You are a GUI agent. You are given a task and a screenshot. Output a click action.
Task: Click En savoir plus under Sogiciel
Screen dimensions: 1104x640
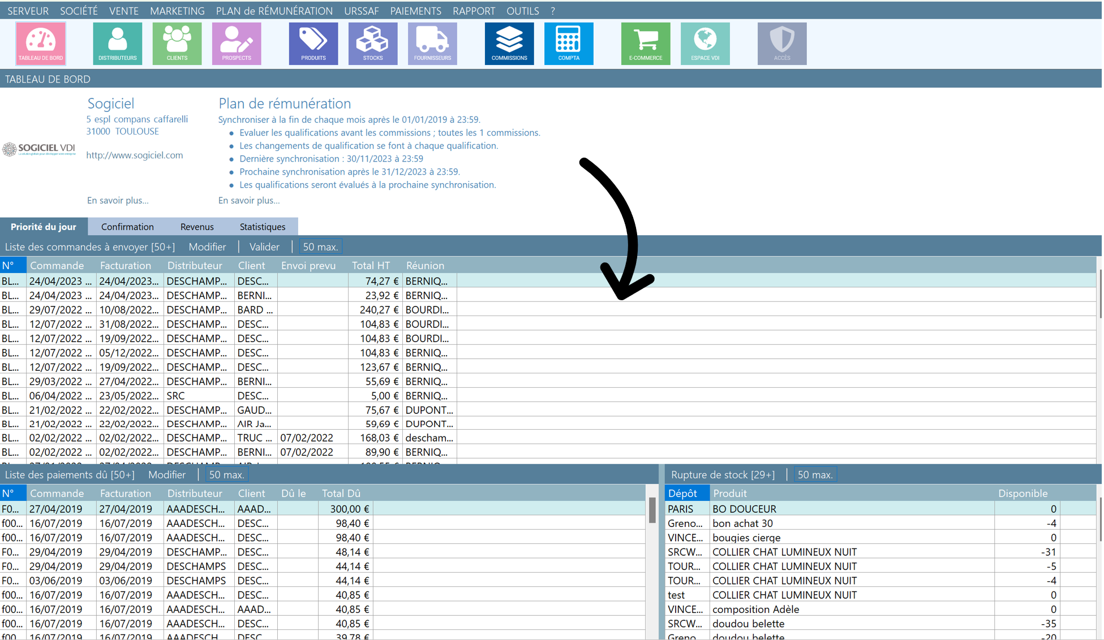tap(118, 200)
